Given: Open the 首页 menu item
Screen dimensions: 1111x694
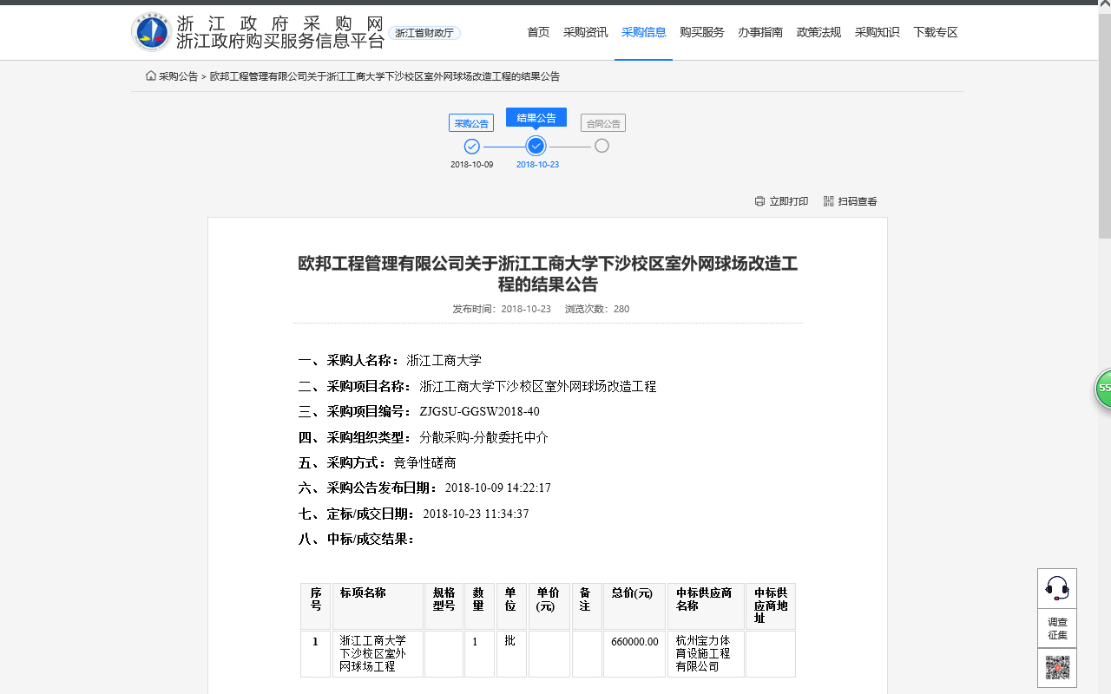Looking at the screenshot, I should click(x=538, y=32).
